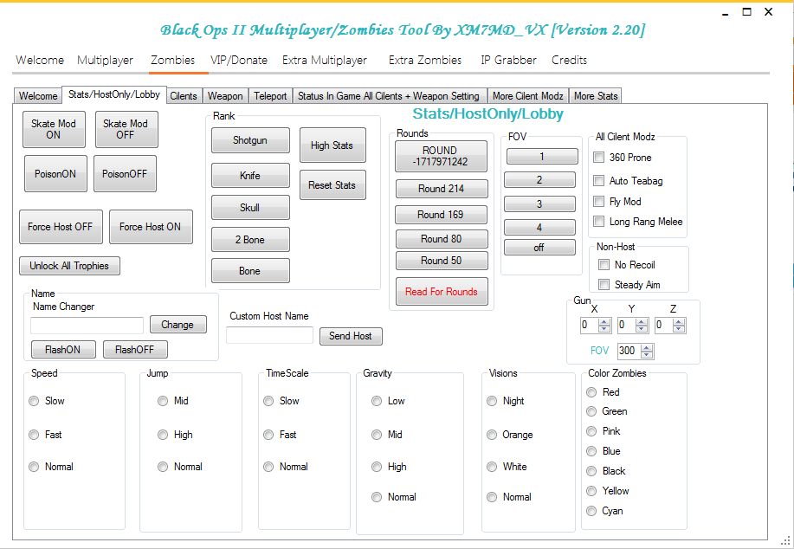Maximize the tool window
Viewport: 794px width, 549px height.
(x=746, y=11)
